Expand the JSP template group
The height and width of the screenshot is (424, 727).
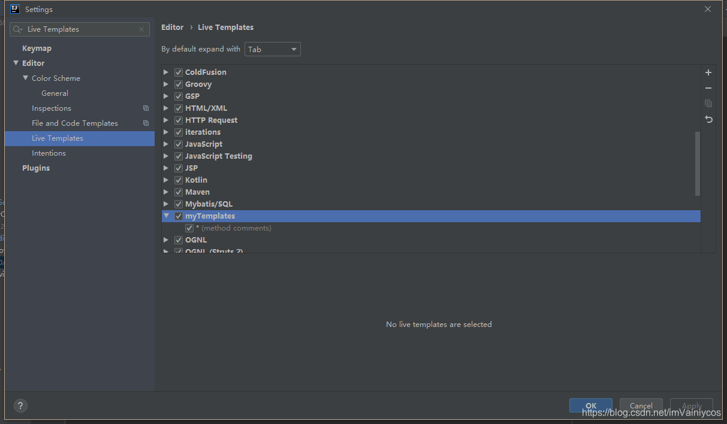166,168
